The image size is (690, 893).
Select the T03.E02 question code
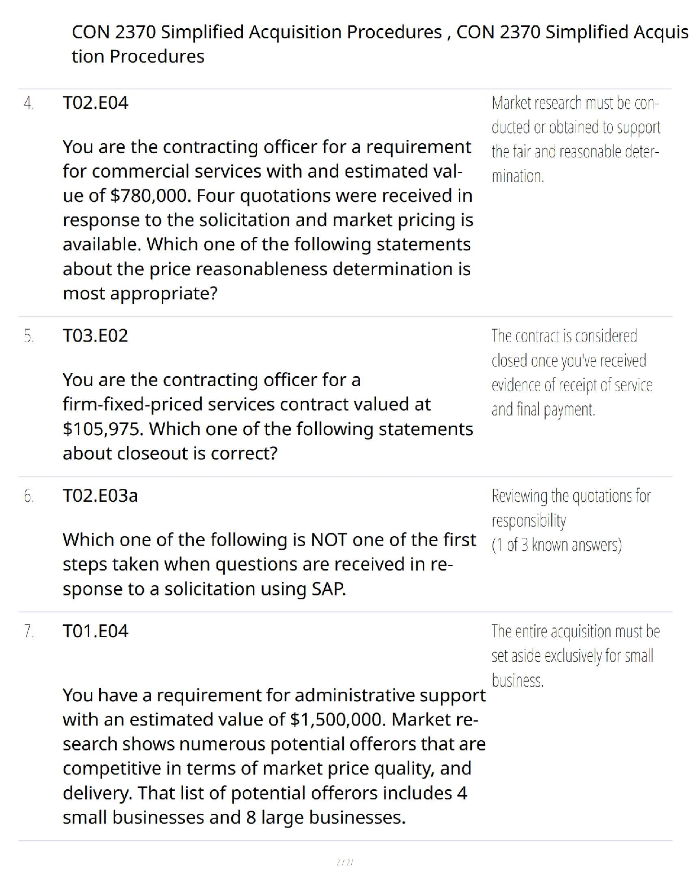tap(96, 336)
